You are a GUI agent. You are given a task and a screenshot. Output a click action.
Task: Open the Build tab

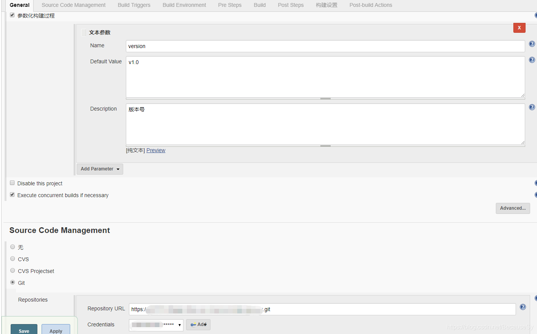[x=260, y=5]
